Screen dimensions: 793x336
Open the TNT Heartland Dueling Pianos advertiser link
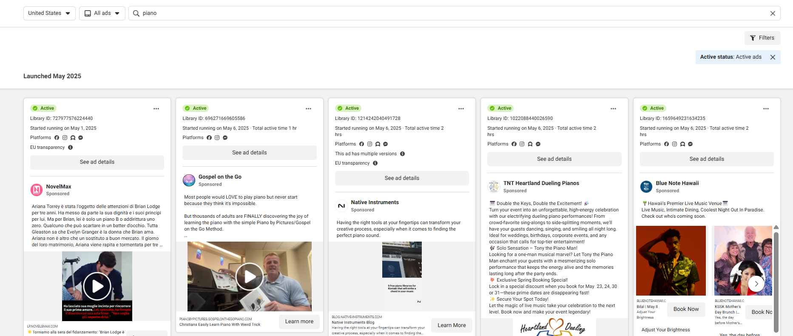click(x=541, y=183)
